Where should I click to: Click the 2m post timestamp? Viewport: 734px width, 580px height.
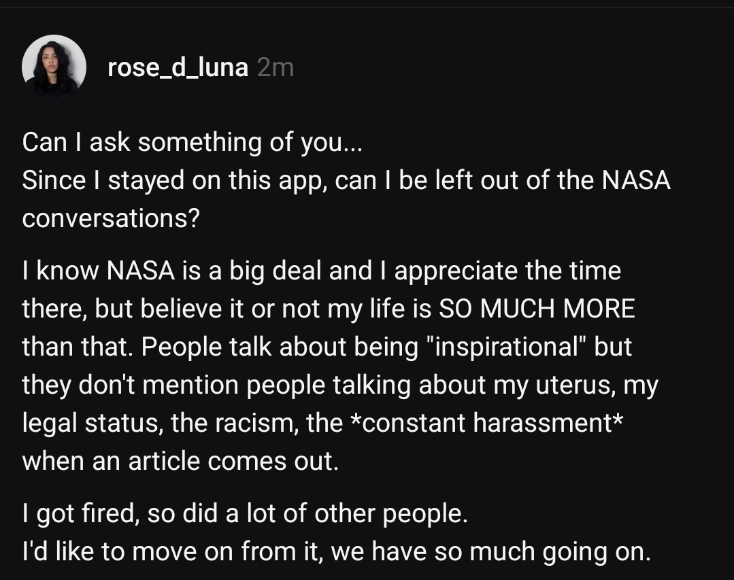tap(276, 68)
